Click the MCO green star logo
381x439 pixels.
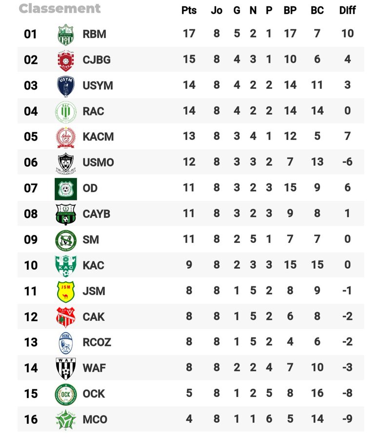[x=65, y=419]
